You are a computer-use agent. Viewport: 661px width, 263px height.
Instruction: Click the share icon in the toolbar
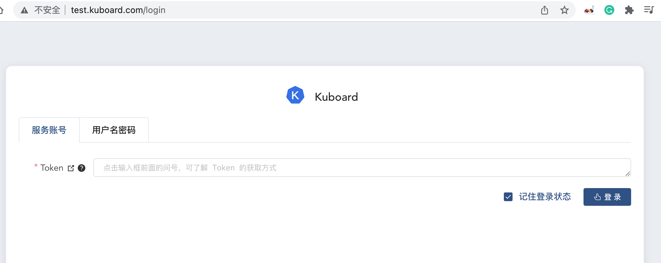click(x=544, y=10)
